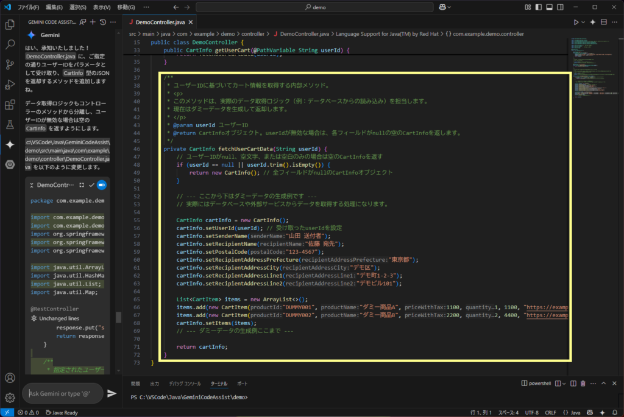Open the ファイル(F) menu
Image resolution: width=624 pixels, height=417 pixels.
coord(28,7)
